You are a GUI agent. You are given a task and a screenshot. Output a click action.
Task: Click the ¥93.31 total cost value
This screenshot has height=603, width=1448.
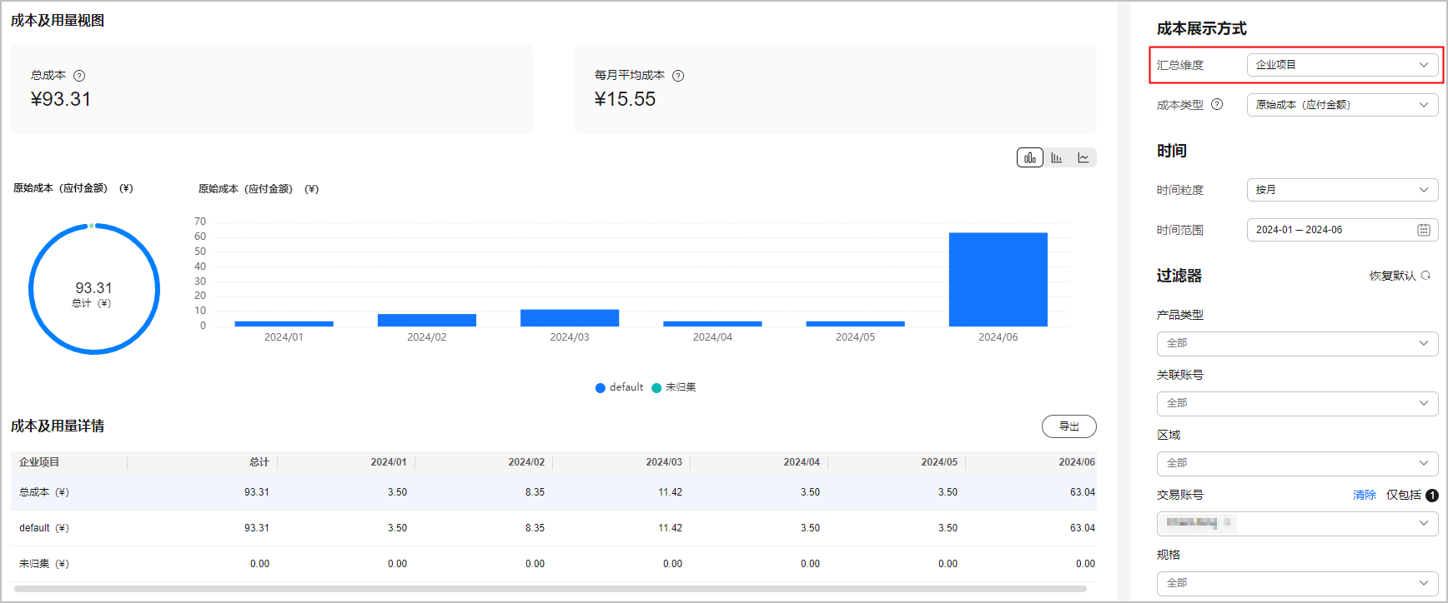(x=61, y=99)
